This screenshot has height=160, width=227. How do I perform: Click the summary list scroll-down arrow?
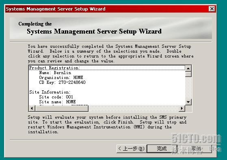coord(188,102)
